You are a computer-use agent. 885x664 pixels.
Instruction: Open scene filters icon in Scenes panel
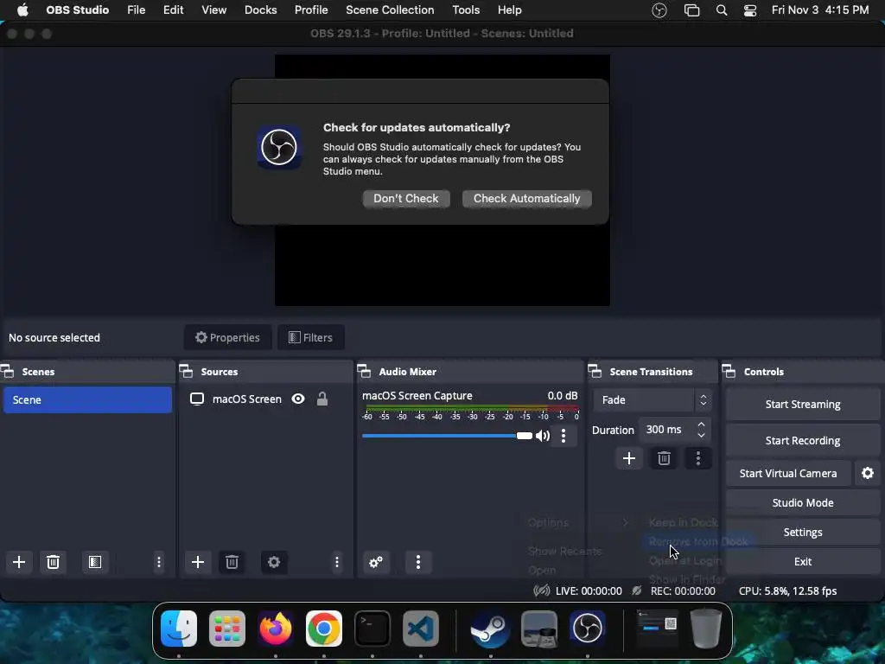[x=95, y=562]
